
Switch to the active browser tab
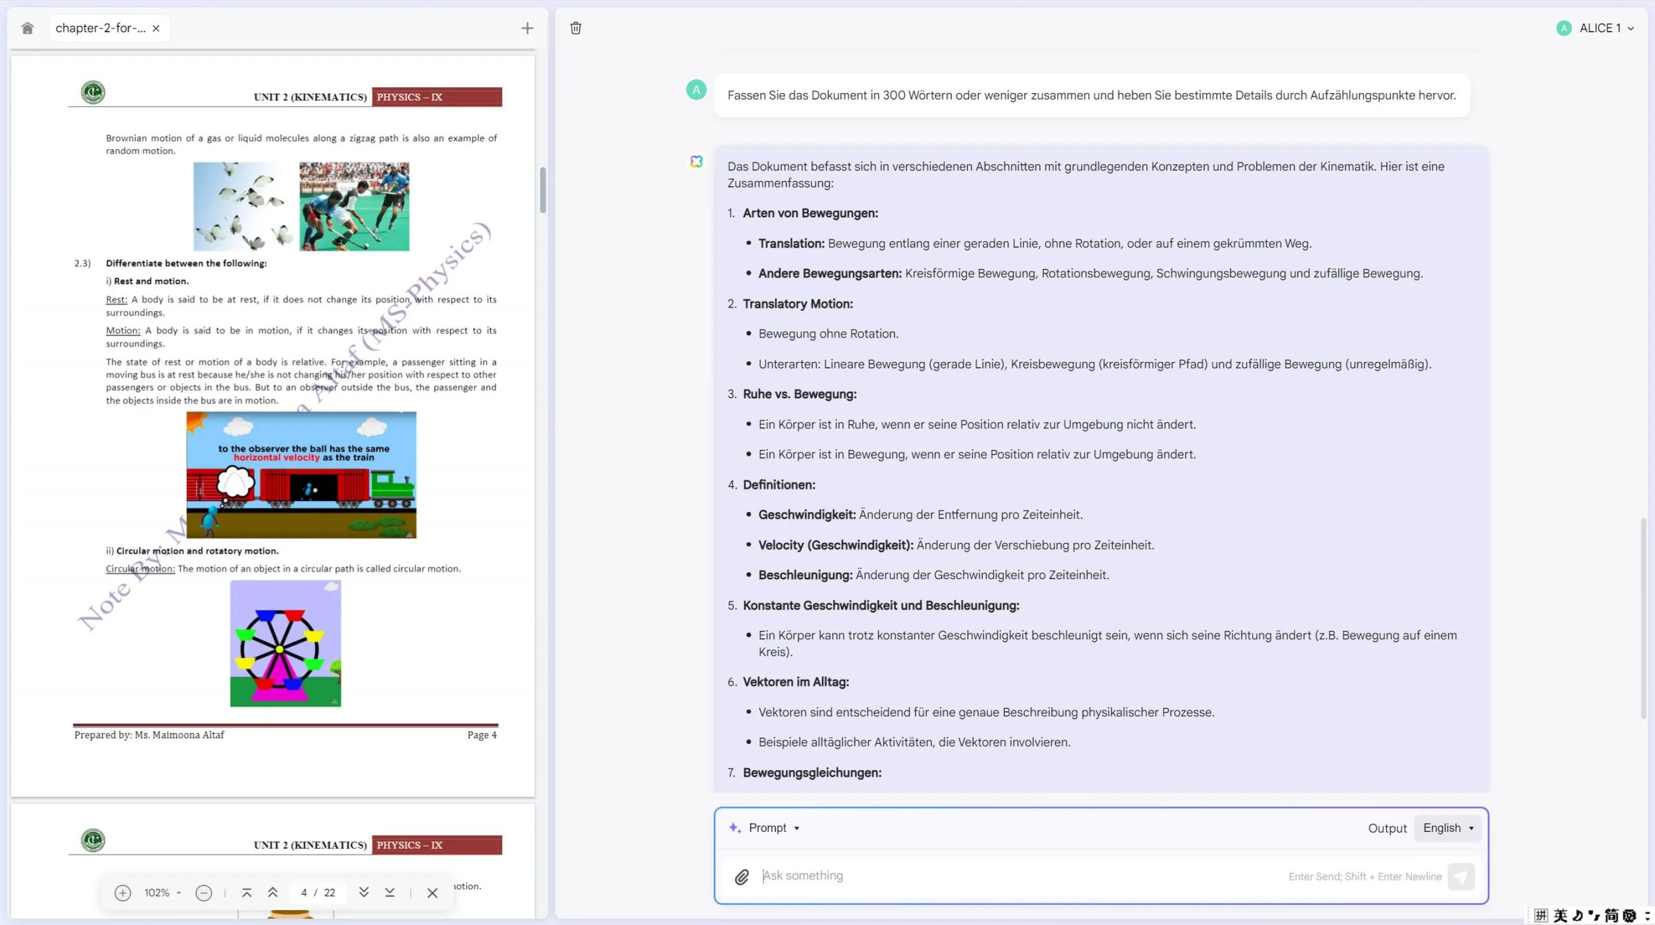click(x=98, y=27)
